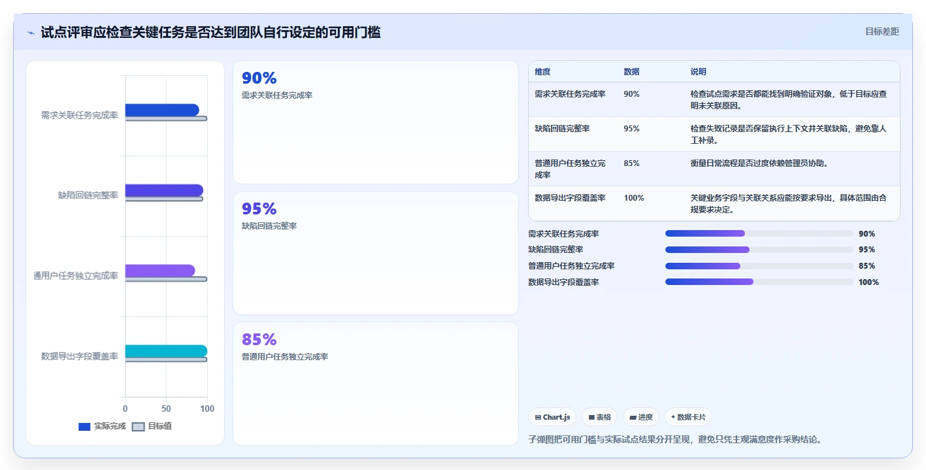
Task: Click the 90% progress bar for 需求关联任务完成率
Action: (759, 233)
